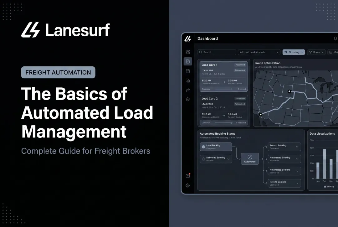This screenshot has width=338, height=227.
Task: Select the highlighted document icon in sidebar
Action: click(188, 61)
